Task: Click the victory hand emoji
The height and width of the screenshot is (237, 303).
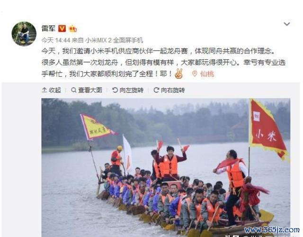Action: (178, 73)
